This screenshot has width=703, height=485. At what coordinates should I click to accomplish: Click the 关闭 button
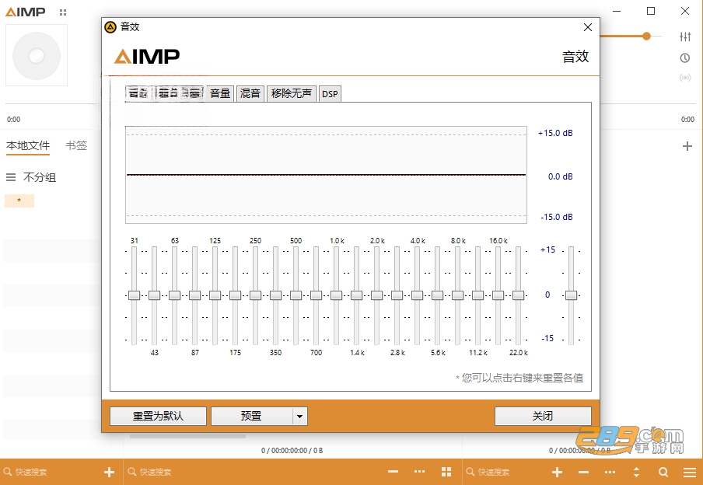[x=543, y=416]
